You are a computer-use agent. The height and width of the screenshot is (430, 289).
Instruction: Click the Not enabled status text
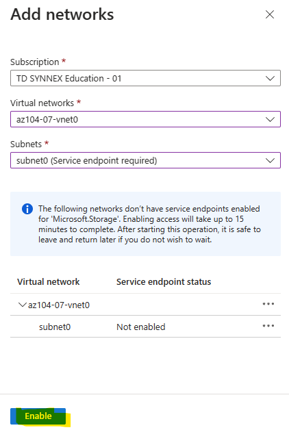pos(141,327)
